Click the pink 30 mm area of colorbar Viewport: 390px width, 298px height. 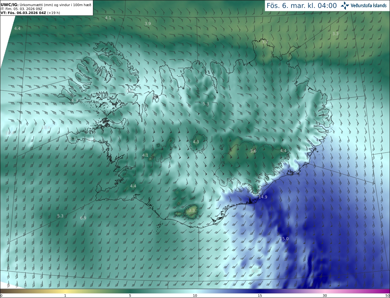[x=325, y=291]
